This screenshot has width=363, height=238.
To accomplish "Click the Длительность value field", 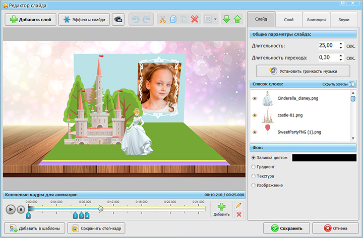I will 328,45.
